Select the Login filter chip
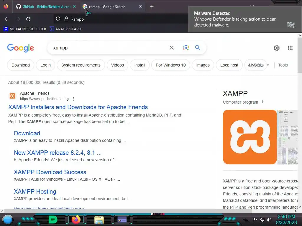The image size is (302, 226). [45, 65]
